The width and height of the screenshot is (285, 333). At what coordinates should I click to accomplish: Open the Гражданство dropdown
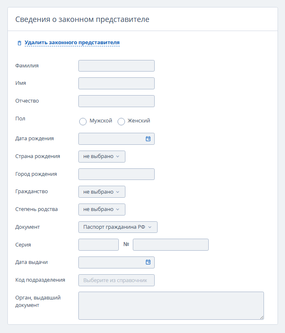[x=101, y=192]
